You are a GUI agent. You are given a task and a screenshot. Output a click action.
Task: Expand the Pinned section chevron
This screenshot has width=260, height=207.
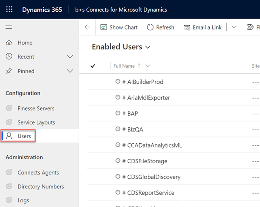pyautogui.click(x=70, y=71)
